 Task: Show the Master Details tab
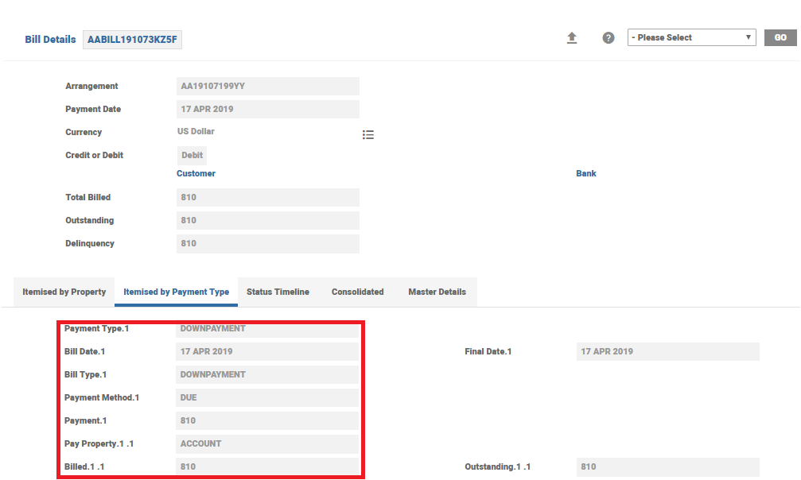click(x=437, y=292)
